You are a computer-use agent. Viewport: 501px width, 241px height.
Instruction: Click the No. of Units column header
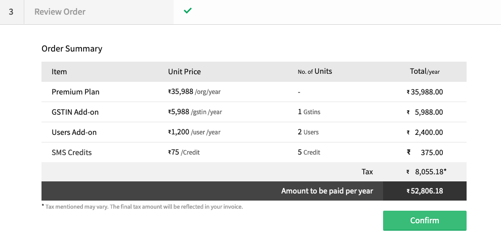tap(315, 72)
